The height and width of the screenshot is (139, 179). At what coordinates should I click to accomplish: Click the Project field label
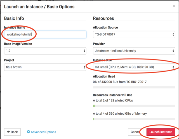tap(9, 60)
